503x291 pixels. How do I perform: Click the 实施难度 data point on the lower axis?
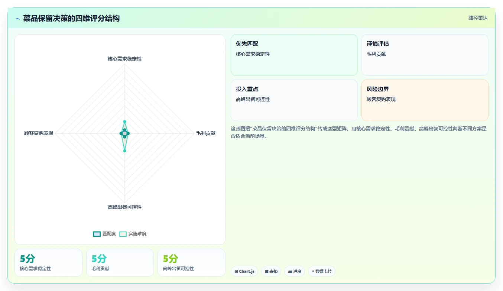coord(125,151)
